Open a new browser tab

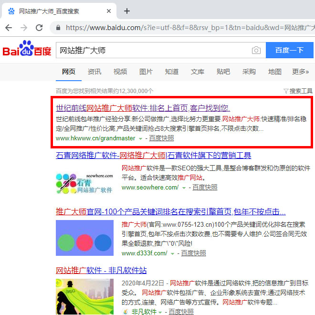point(127,11)
